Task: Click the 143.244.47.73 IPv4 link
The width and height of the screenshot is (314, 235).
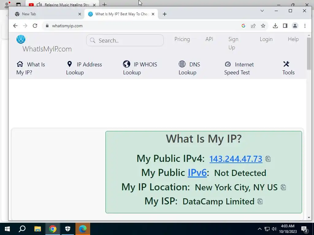Action: coord(236,159)
